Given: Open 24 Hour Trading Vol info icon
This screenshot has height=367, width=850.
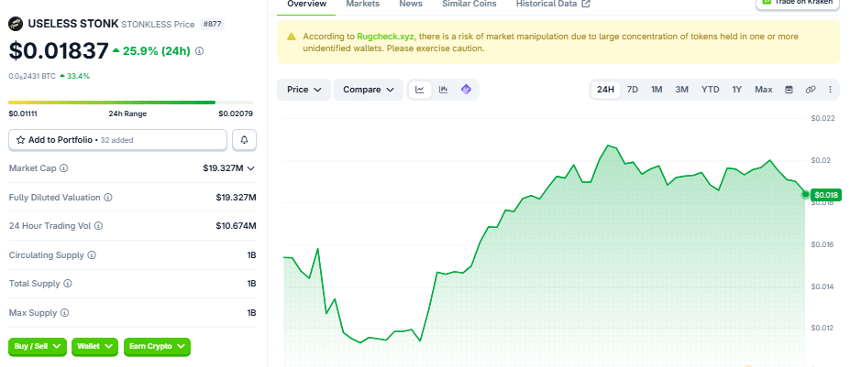Looking at the screenshot, I should 98,226.
